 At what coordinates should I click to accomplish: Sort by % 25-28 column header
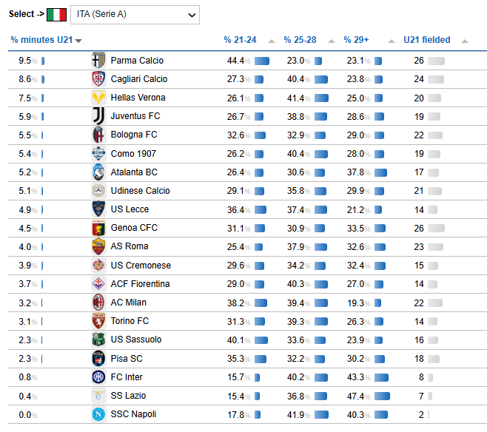pyautogui.click(x=300, y=40)
